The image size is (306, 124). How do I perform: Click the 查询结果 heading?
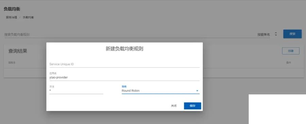18,51
